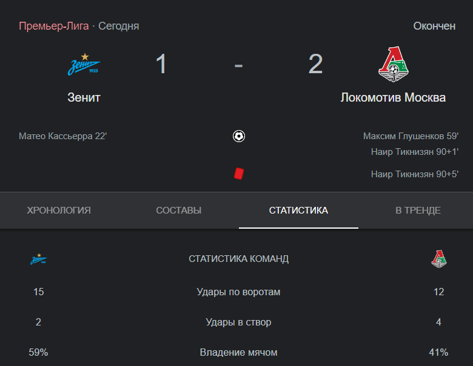Click goal entry Наир Тикнизян 90+1'
The image size is (473, 366).
click(414, 152)
